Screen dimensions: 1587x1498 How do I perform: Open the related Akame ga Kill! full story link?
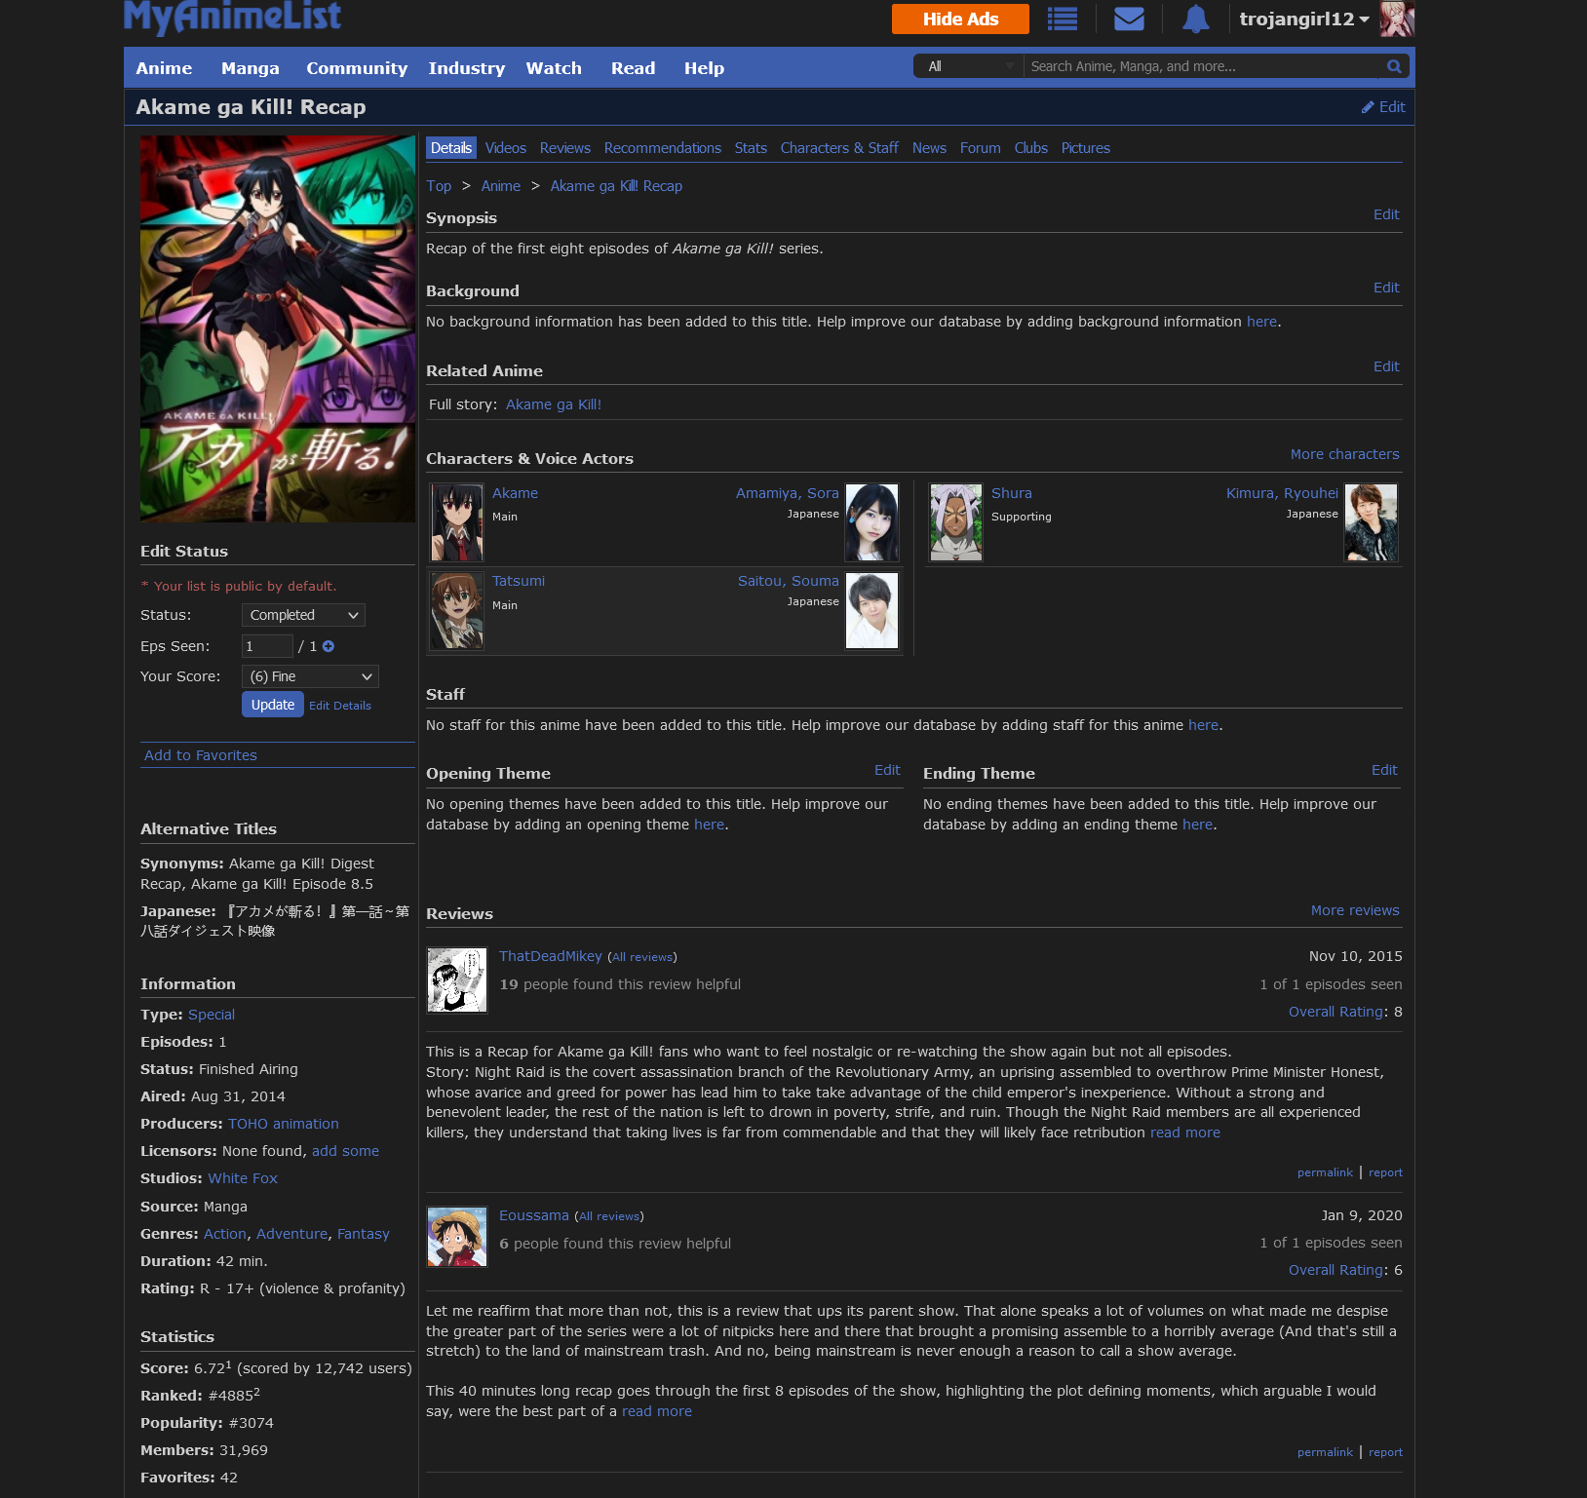pyautogui.click(x=554, y=404)
